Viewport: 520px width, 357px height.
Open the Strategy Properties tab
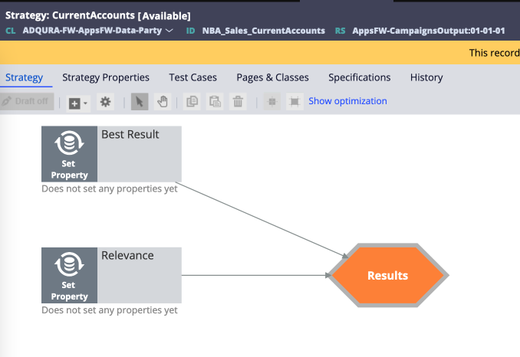click(x=106, y=77)
